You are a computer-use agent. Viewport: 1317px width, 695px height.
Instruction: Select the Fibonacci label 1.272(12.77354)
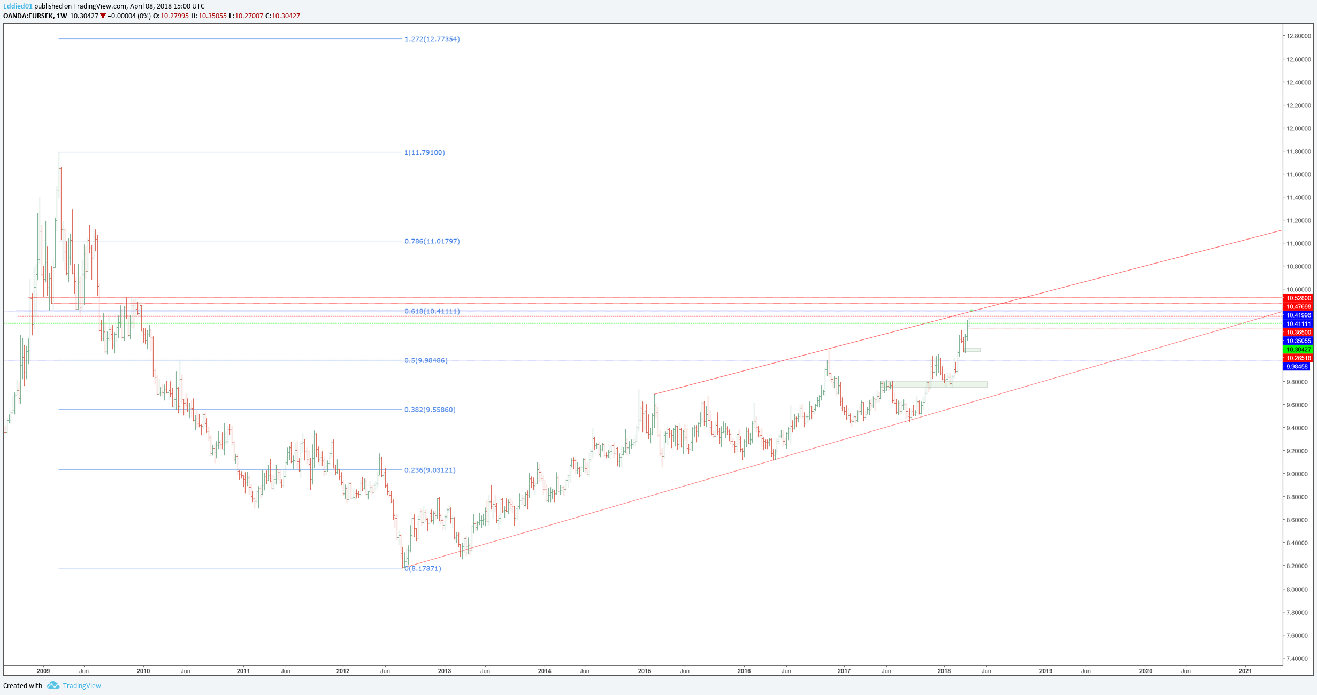click(432, 39)
